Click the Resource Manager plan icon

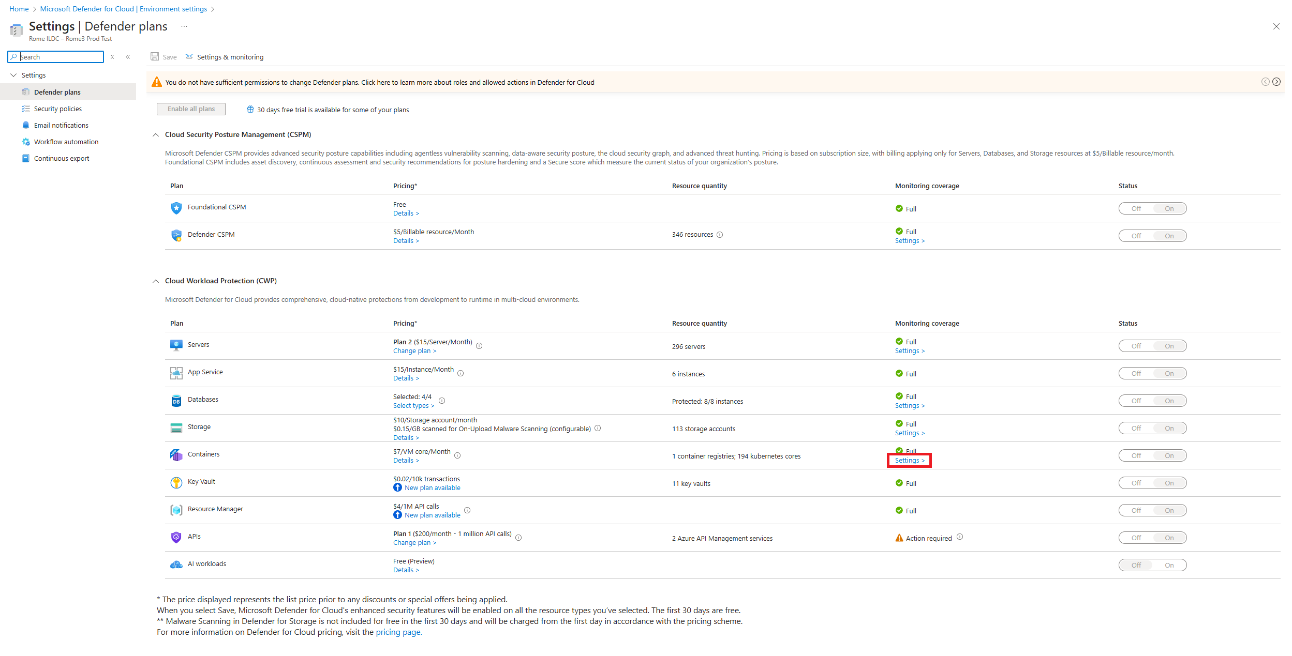tap(176, 510)
